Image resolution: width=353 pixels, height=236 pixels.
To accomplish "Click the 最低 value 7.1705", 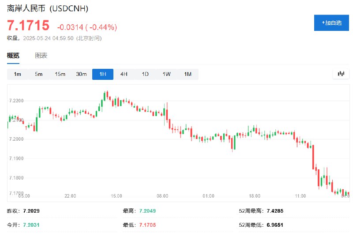I will click(147, 225).
